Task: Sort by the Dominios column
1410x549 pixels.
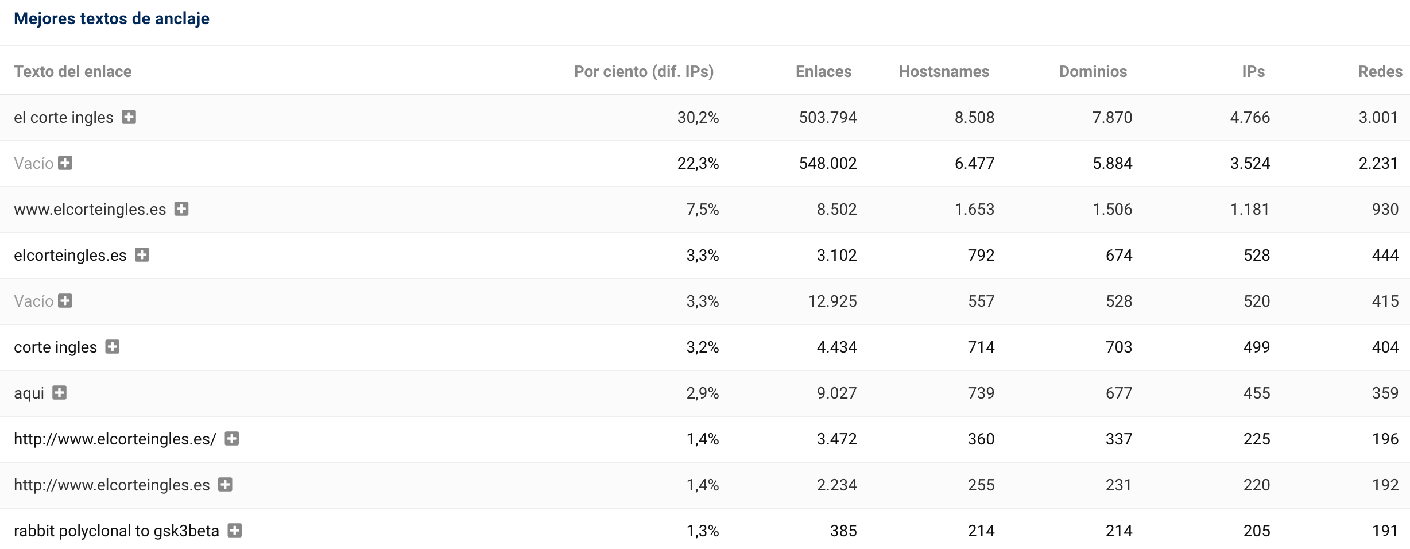Action: [x=1093, y=71]
